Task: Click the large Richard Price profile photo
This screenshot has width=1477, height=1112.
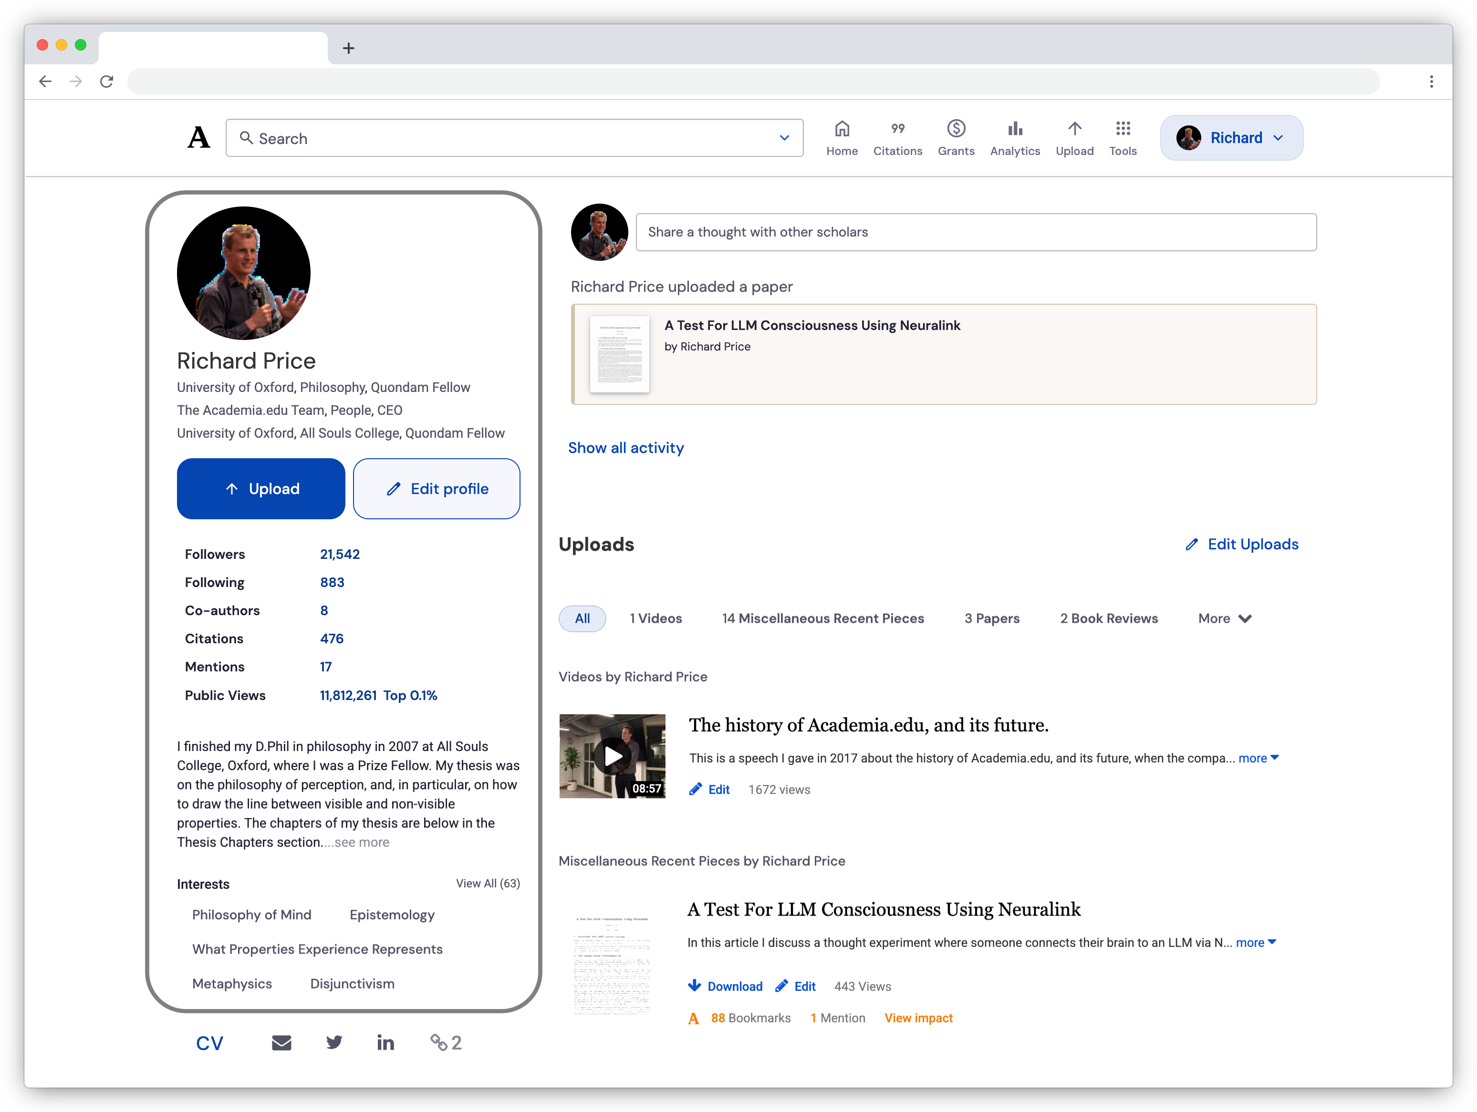Action: pyautogui.click(x=244, y=273)
